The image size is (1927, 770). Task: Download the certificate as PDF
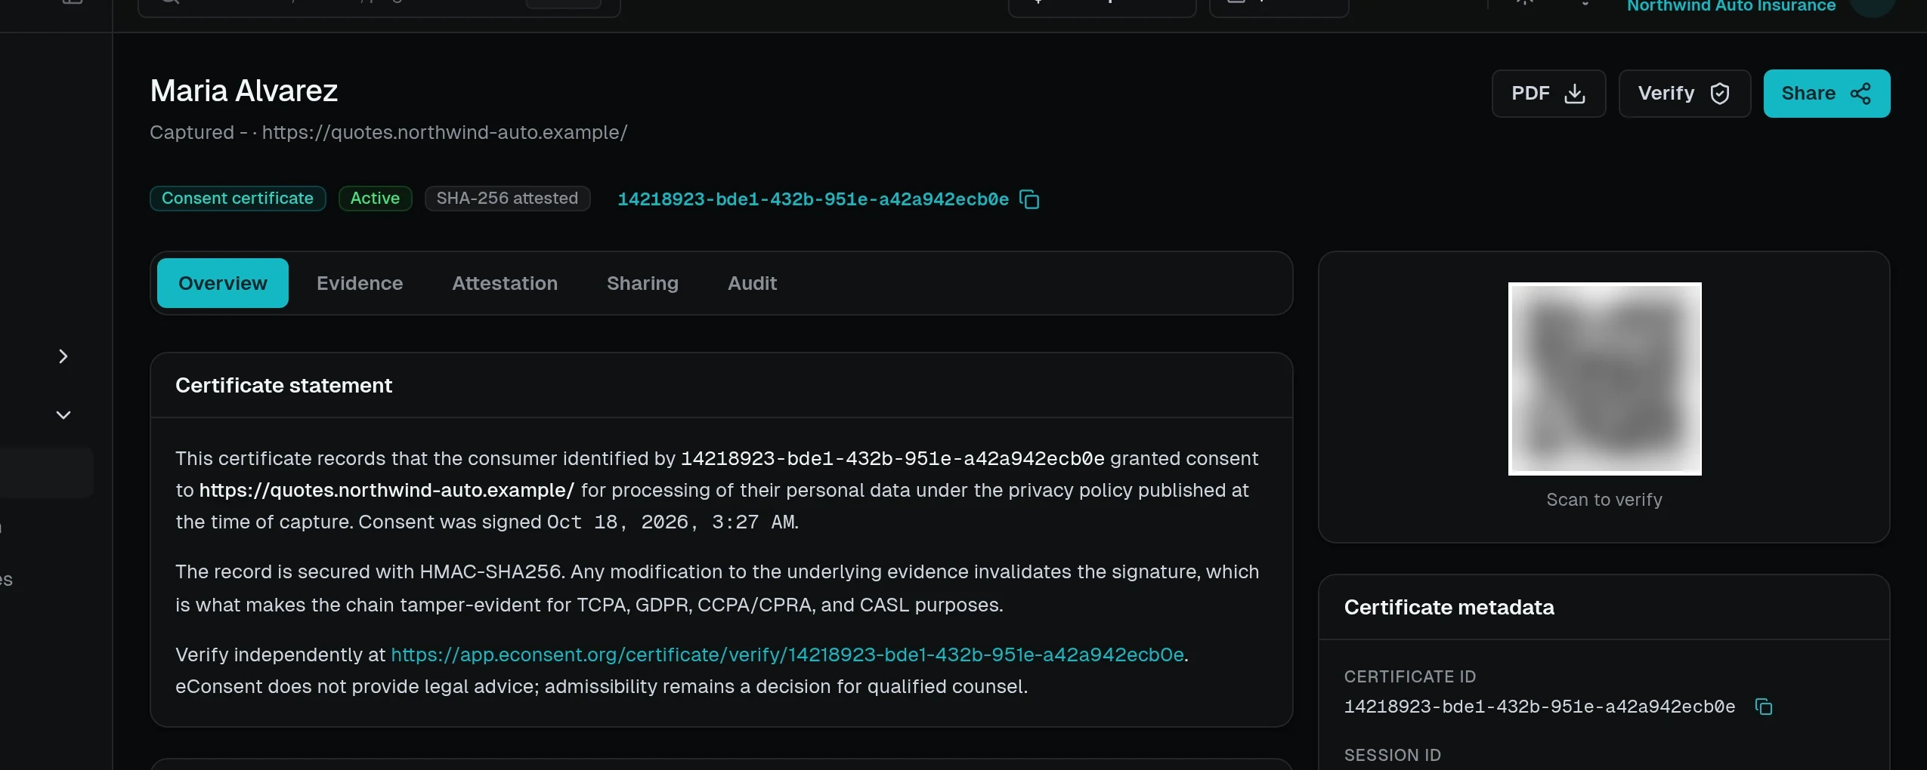1548,94
